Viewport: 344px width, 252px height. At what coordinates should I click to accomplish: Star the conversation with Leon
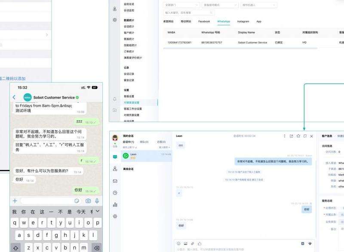click(298, 136)
